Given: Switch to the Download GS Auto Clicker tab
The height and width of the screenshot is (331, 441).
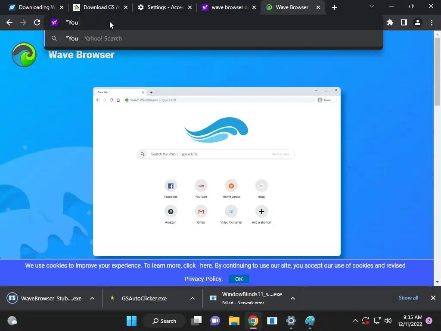Looking at the screenshot, I should [100, 7].
